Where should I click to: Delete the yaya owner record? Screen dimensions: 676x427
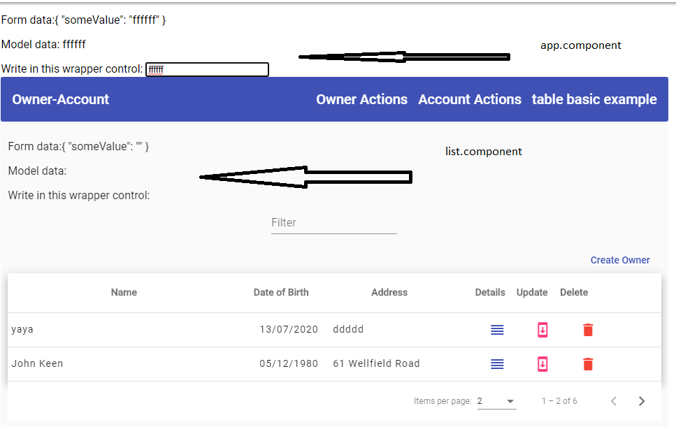pos(588,330)
